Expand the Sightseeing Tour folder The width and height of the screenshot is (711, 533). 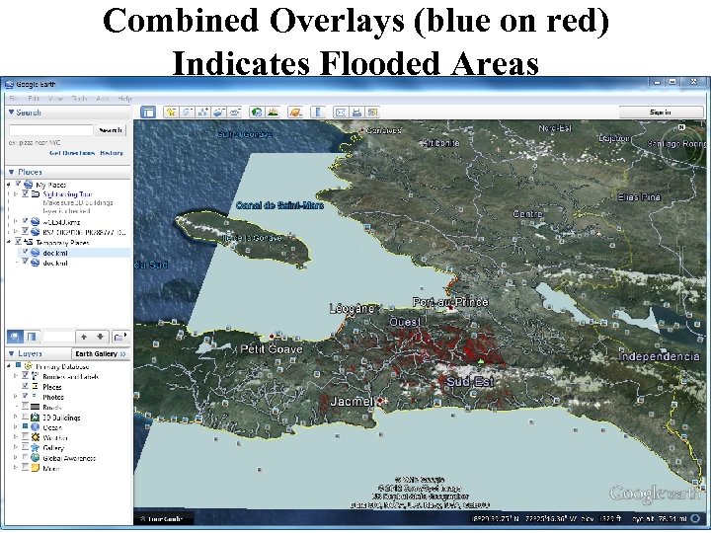16,194
